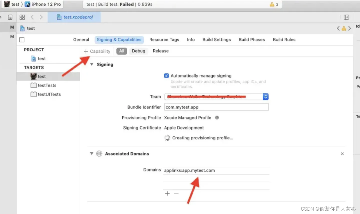Click the warning triangle in jump bar
The width and height of the screenshot is (360, 214).
tap(344, 28)
